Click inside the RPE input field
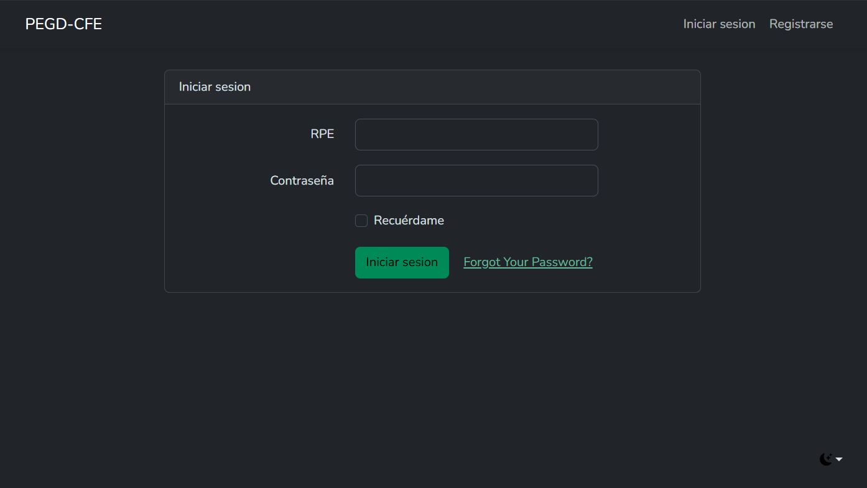Image resolution: width=867 pixels, height=488 pixels. [x=476, y=135]
